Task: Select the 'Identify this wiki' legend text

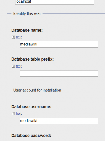Action: pyautogui.click(x=27, y=13)
